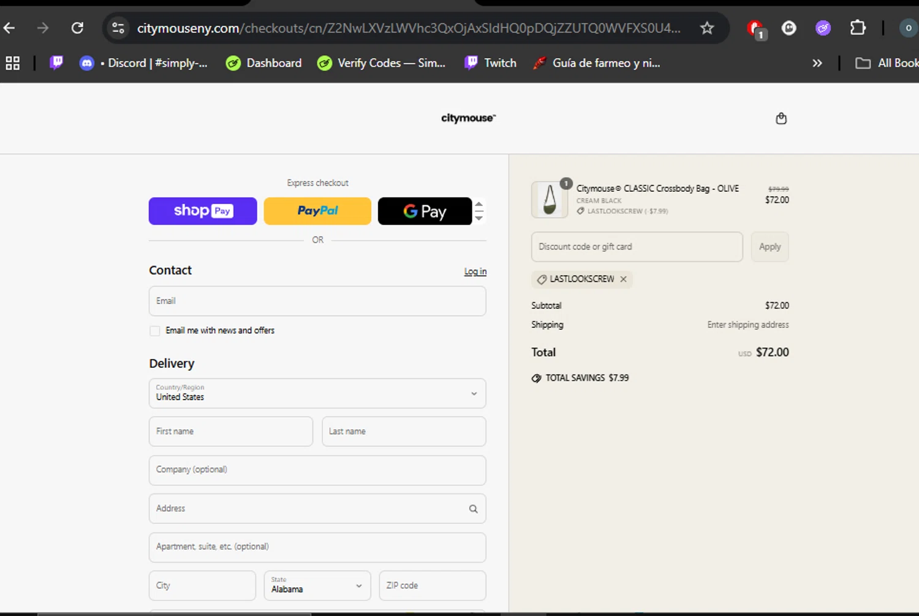The image size is (919, 616).
Task: Open the red extension with badge 1
Action: [755, 28]
